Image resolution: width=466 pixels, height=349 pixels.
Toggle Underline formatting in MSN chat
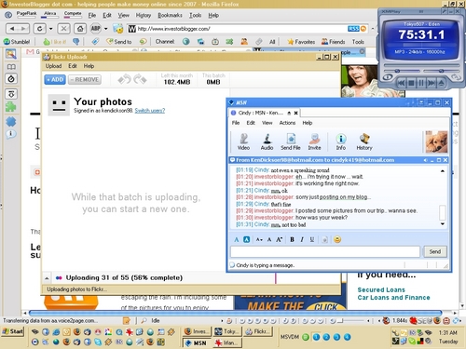pyautogui.click(x=312, y=239)
